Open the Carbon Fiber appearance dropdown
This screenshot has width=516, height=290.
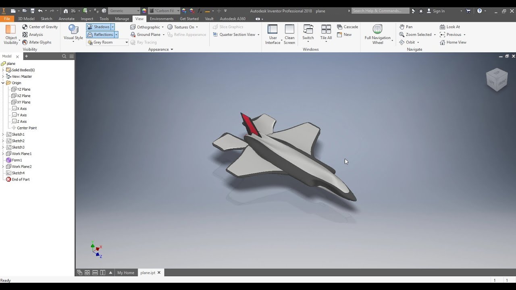tap(164, 11)
